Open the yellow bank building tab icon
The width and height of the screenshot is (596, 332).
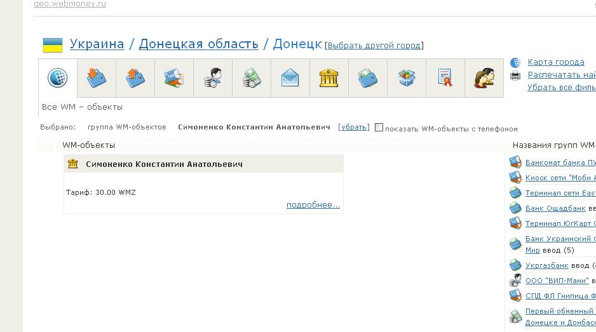pos(328,78)
